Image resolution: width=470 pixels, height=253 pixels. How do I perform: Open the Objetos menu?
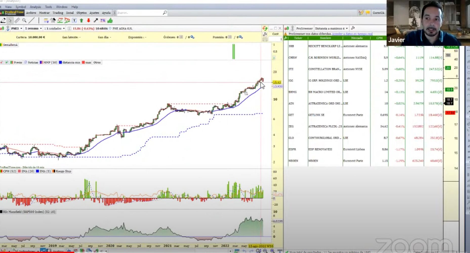click(81, 13)
